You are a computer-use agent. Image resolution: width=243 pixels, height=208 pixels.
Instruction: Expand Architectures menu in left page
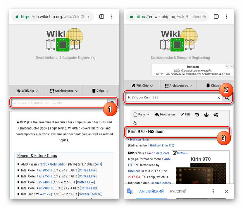[64, 91]
